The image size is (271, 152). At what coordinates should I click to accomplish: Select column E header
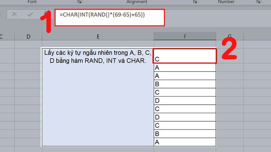[x=98, y=36]
